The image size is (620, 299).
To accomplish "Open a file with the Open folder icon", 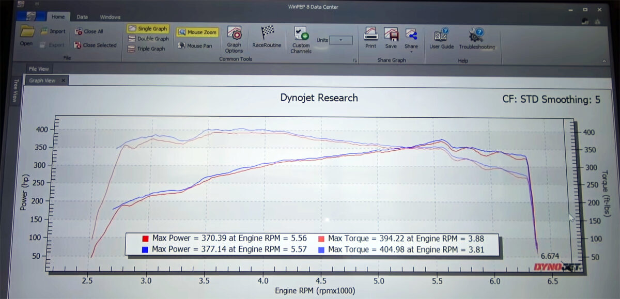I will point(27,34).
